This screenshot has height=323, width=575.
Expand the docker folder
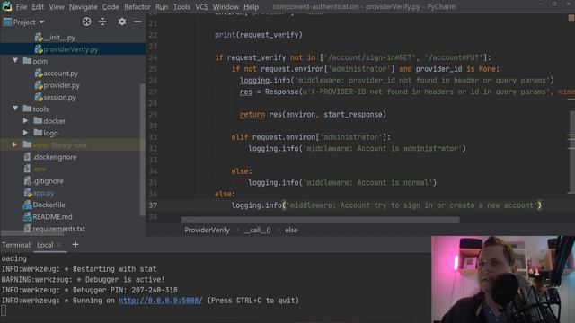pos(25,120)
